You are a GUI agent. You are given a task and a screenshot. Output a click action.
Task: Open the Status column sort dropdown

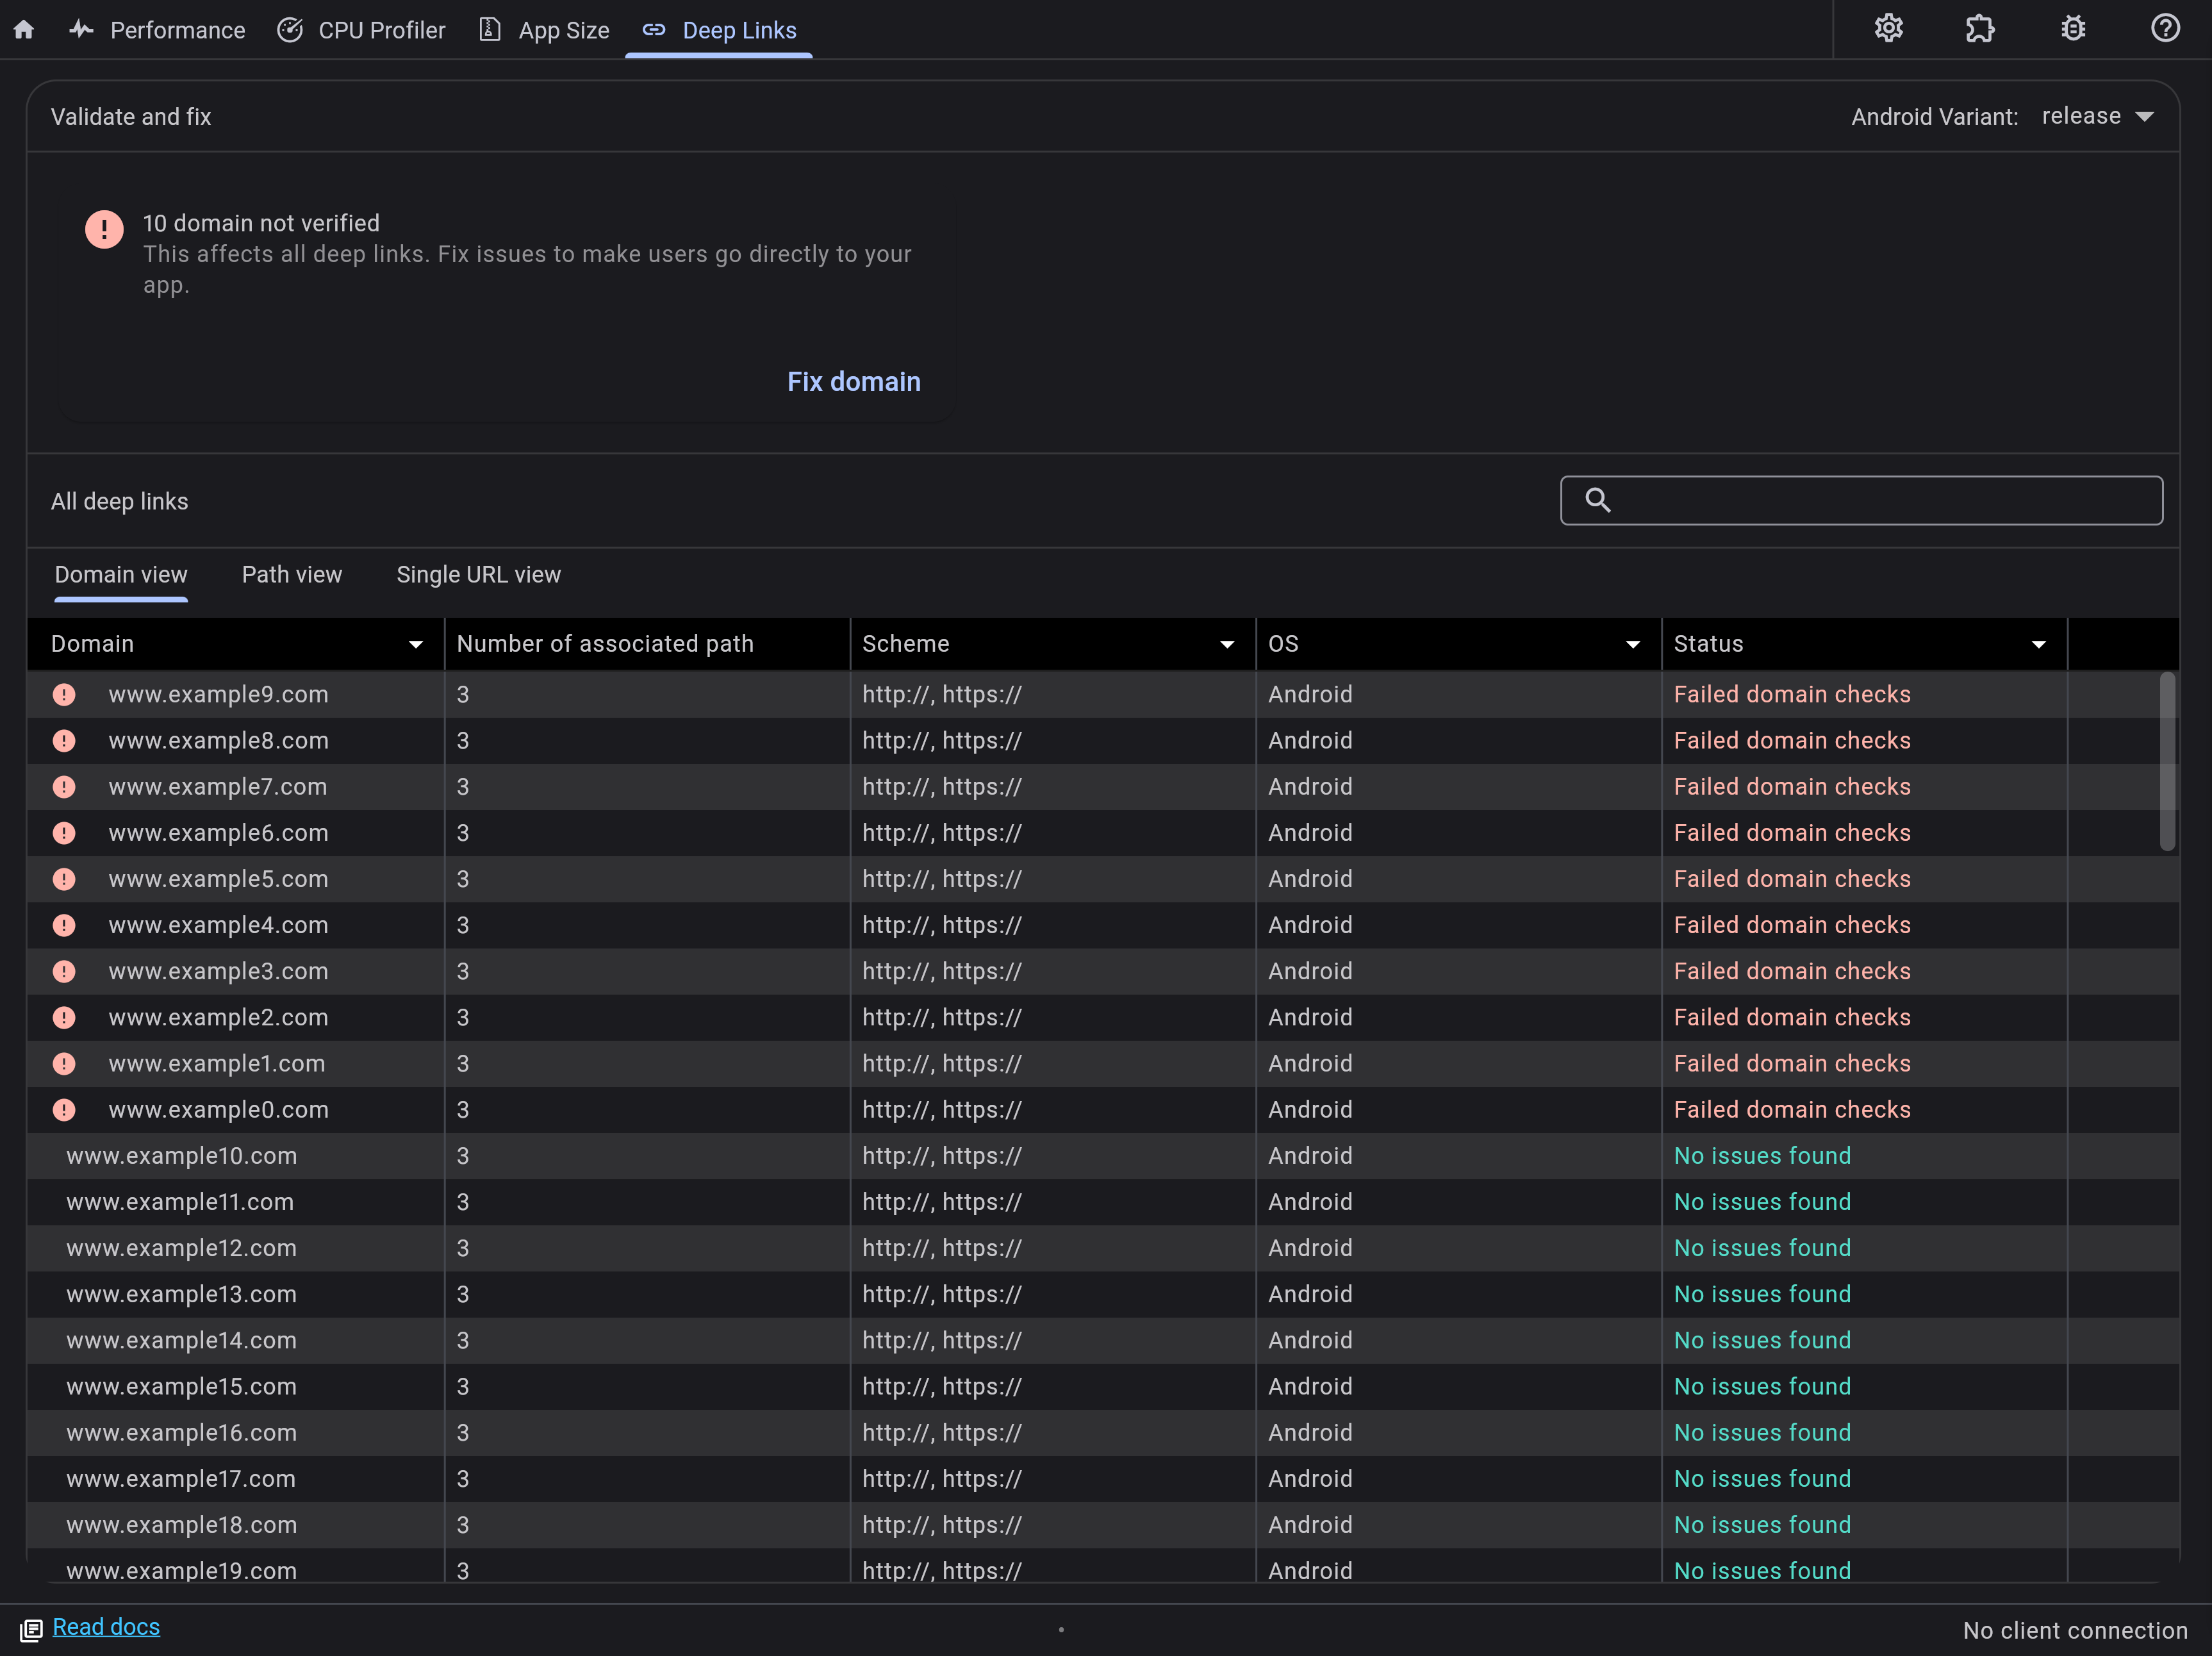(x=2039, y=644)
